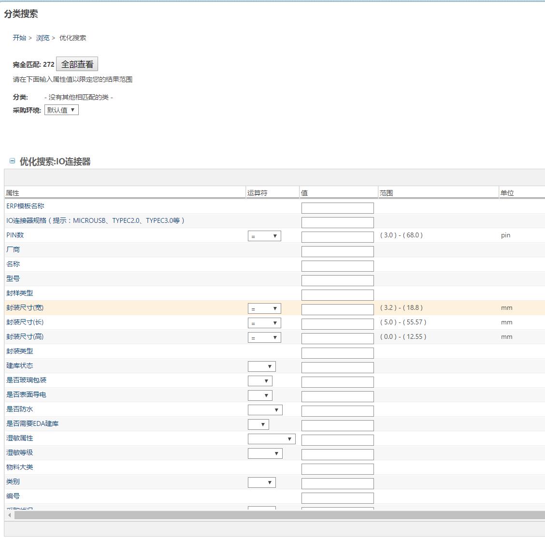
Task: Click the 物料大类 value field
Action: point(338,469)
